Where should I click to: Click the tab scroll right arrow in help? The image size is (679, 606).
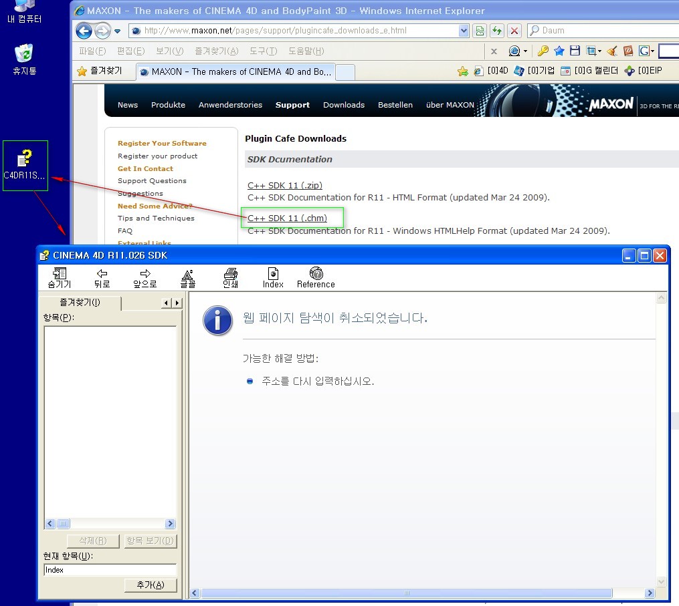[177, 303]
